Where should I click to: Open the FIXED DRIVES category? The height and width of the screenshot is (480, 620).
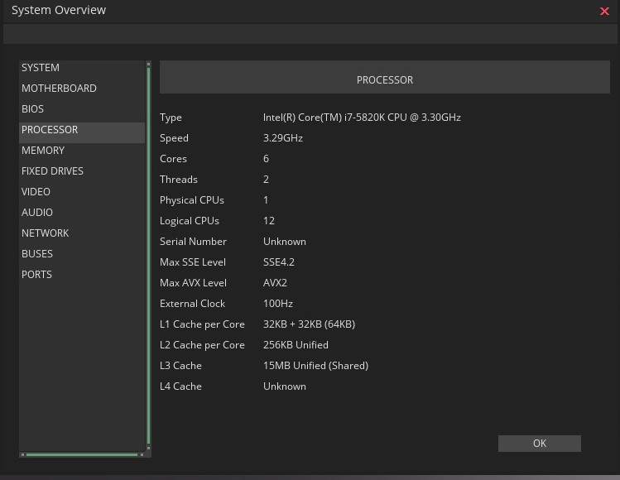[x=82, y=170]
